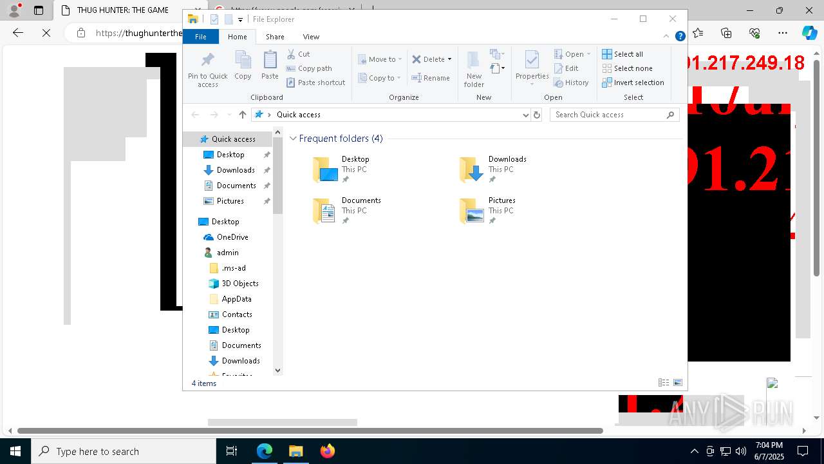Create a New folder
This screenshot has width=824, height=464.
(x=474, y=70)
